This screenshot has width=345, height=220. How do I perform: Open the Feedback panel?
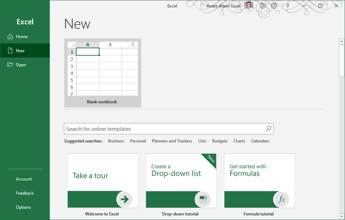coord(25,193)
